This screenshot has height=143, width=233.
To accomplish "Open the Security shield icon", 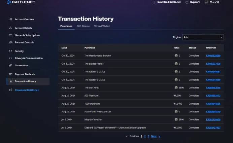I will pyautogui.click(x=10, y=51).
